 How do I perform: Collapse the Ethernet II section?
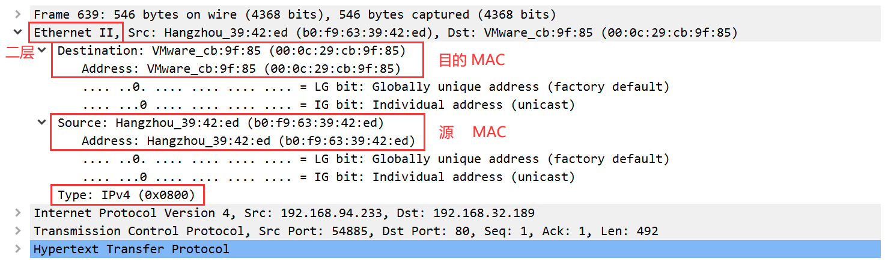click(18, 32)
